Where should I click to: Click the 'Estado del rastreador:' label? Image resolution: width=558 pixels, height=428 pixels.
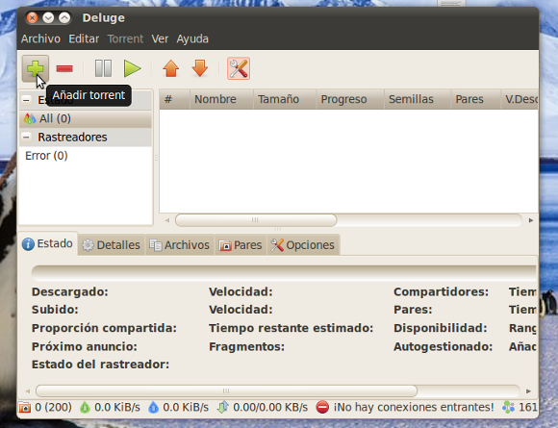100,365
